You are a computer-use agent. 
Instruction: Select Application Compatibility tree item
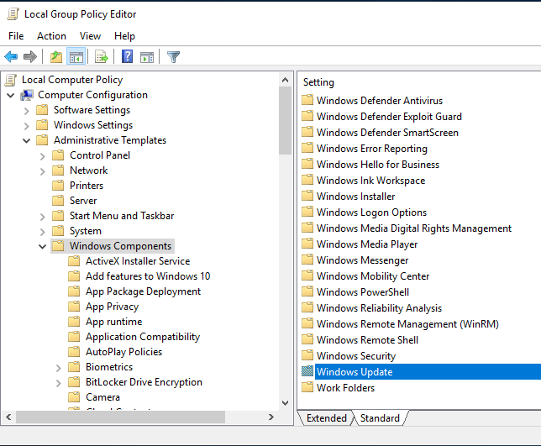(143, 337)
